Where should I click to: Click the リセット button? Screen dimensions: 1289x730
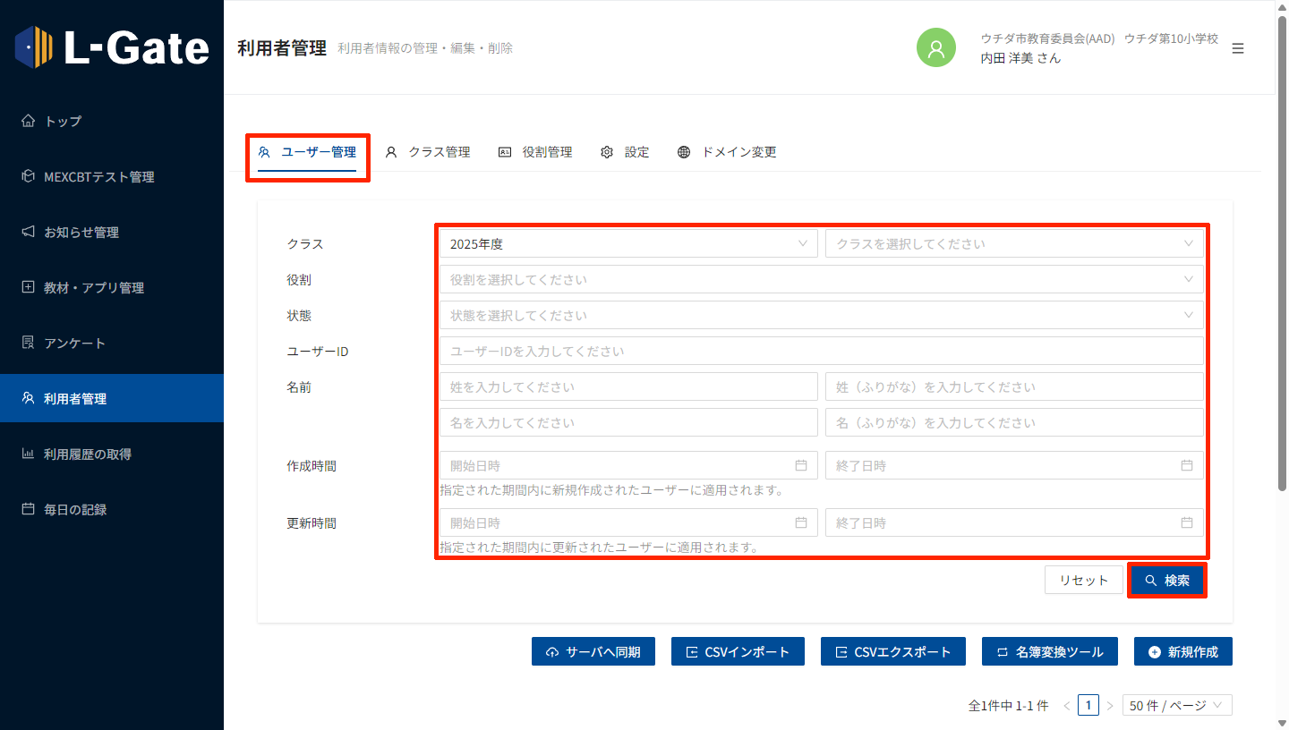pyautogui.click(x=1083, y=580)
